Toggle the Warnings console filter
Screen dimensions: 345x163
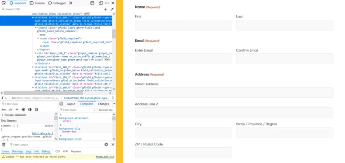pos(18,151)
